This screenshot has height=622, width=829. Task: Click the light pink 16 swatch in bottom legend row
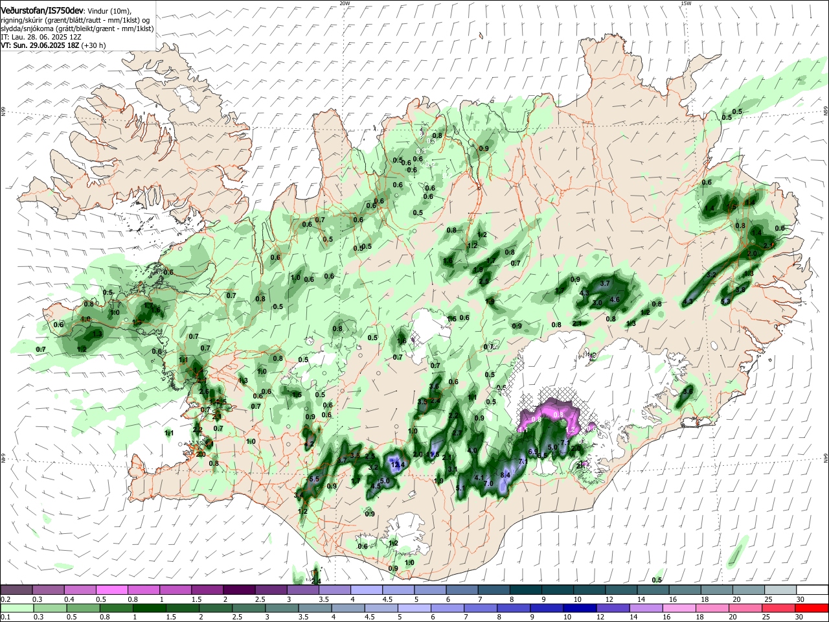point(679,608)
